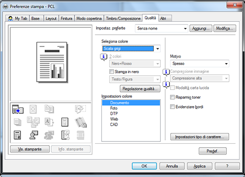Click the info icon beside Compressione immagine

(x=166, y=72)
